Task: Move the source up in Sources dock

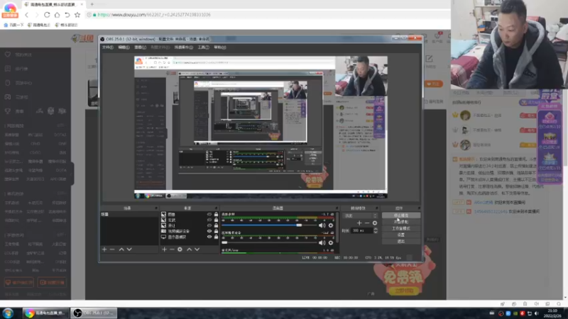Action: pyautogui.click(x=189, y=250)
